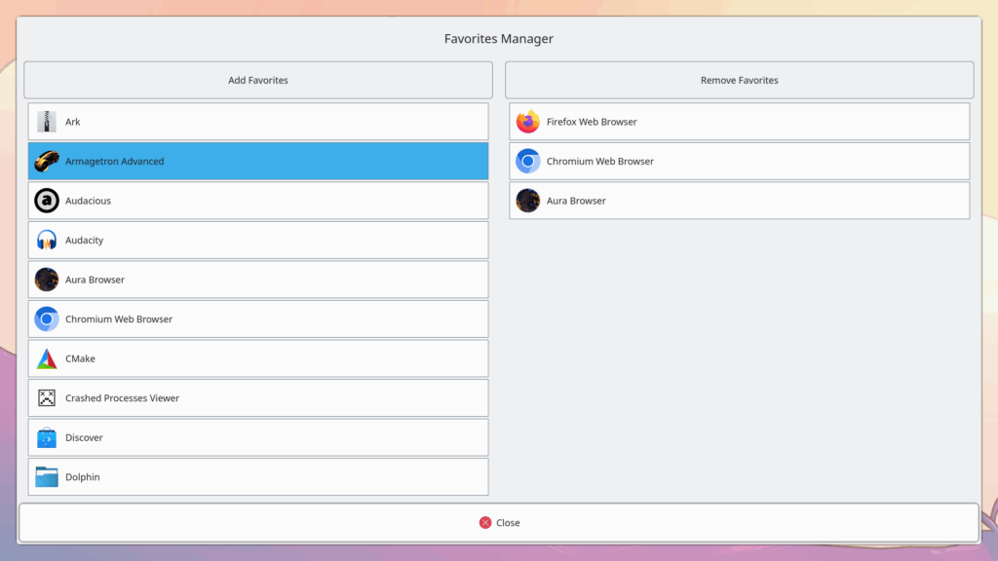The image size is (998, 561).
Task: Click the Ark archive icon
Action: click(x=47, y=122)
